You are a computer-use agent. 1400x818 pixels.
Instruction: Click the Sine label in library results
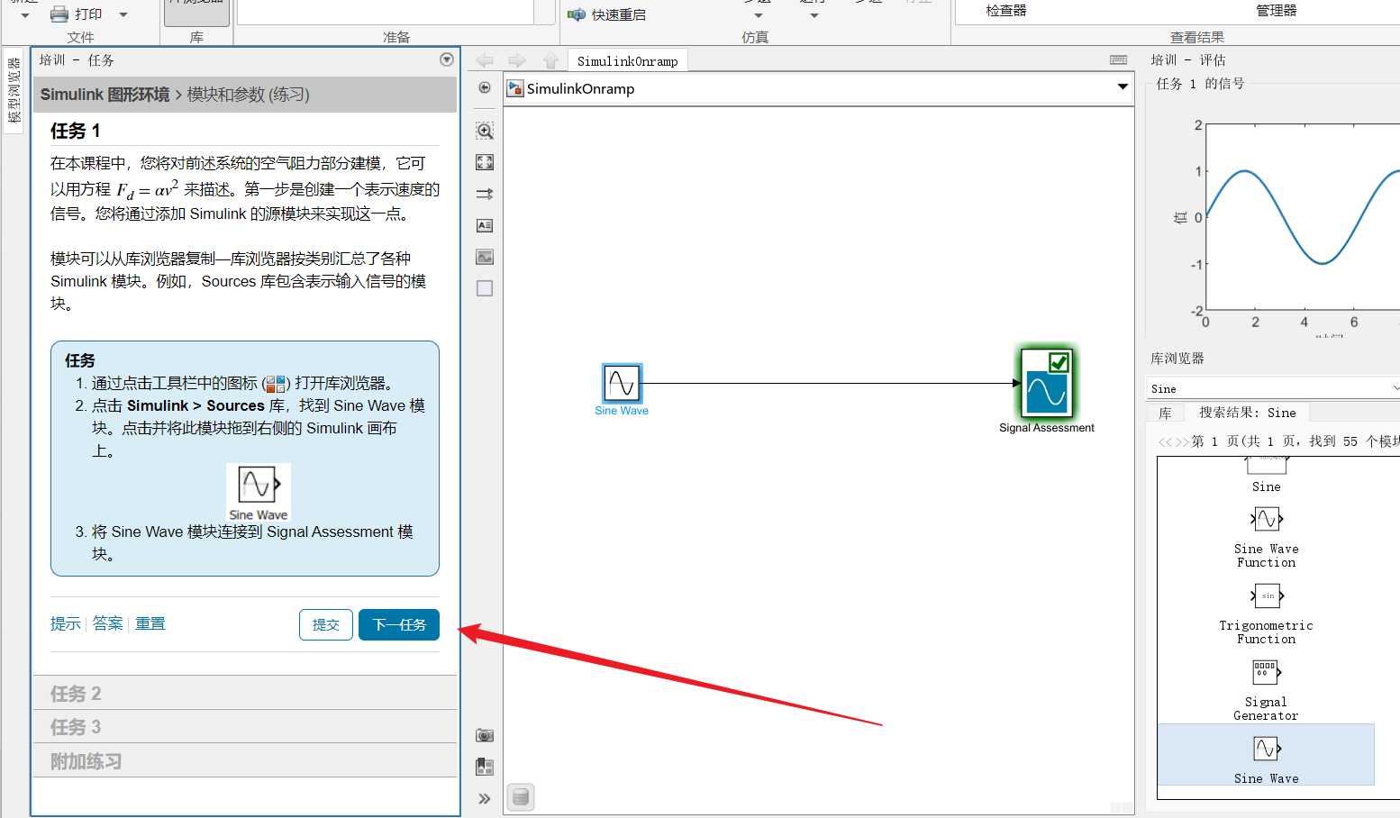1267,486
